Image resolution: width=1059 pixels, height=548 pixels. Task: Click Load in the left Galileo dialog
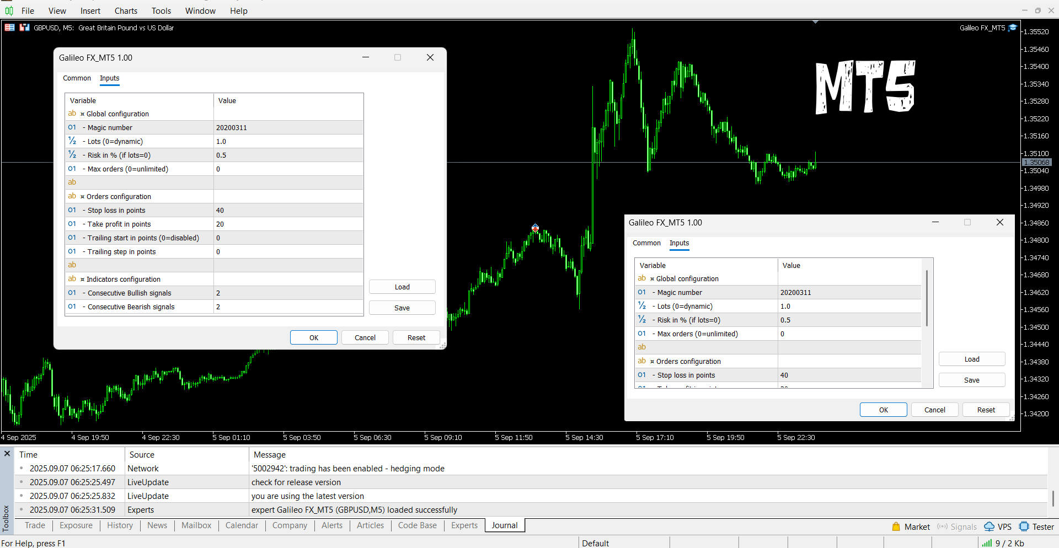point(402,287)
